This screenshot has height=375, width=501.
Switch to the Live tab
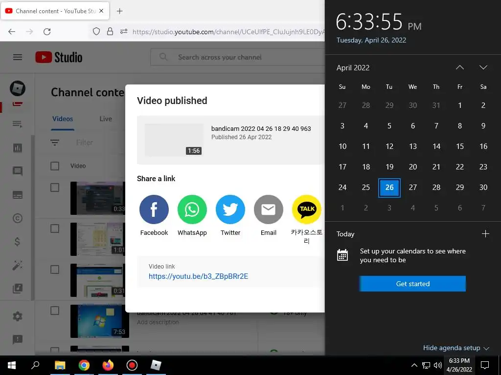(106, 119)
